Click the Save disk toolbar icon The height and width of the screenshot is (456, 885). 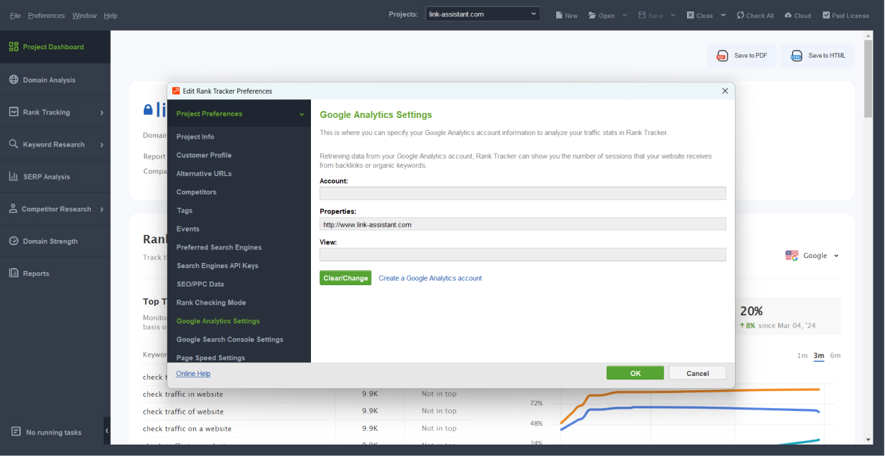(x=642, y=15)
